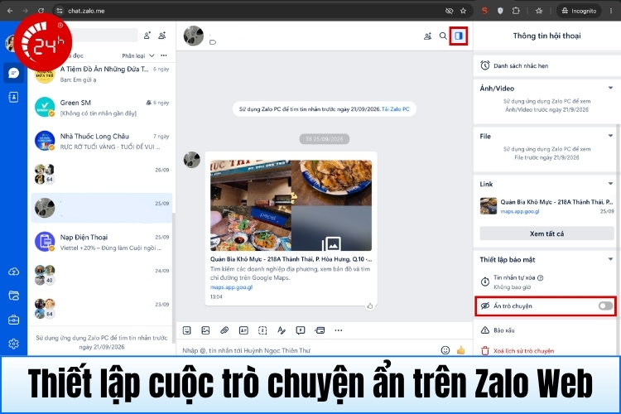Add member icon in chat header
The height and width of the screenshot is (414, 621).
(x=427, y=36)
